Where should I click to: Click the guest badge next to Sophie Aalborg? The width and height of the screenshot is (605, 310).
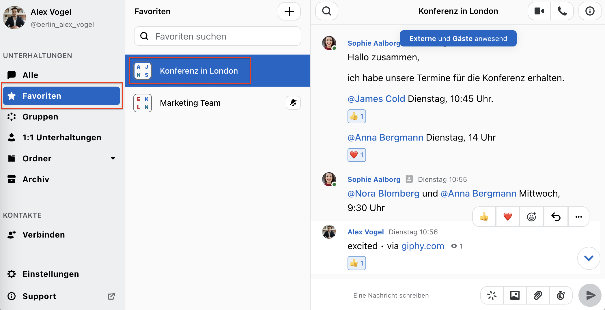click(x=409, y=179)
